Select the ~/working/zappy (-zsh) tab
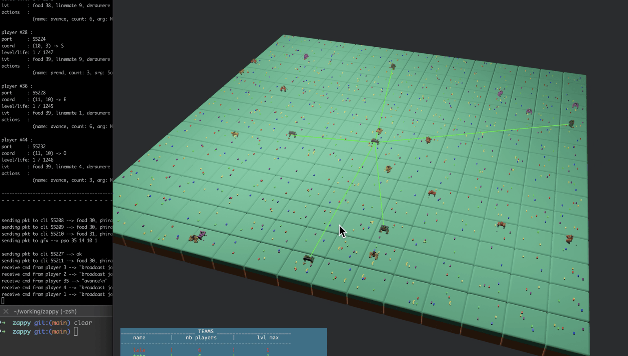Image resolution: width=628 pixels, height=356 pixels. pos(45,312)
